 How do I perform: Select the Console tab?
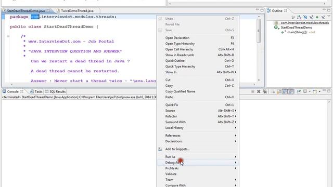point(12,91)
